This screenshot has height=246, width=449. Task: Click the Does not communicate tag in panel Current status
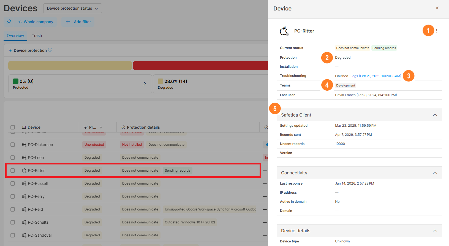click(x=353, y=48)
